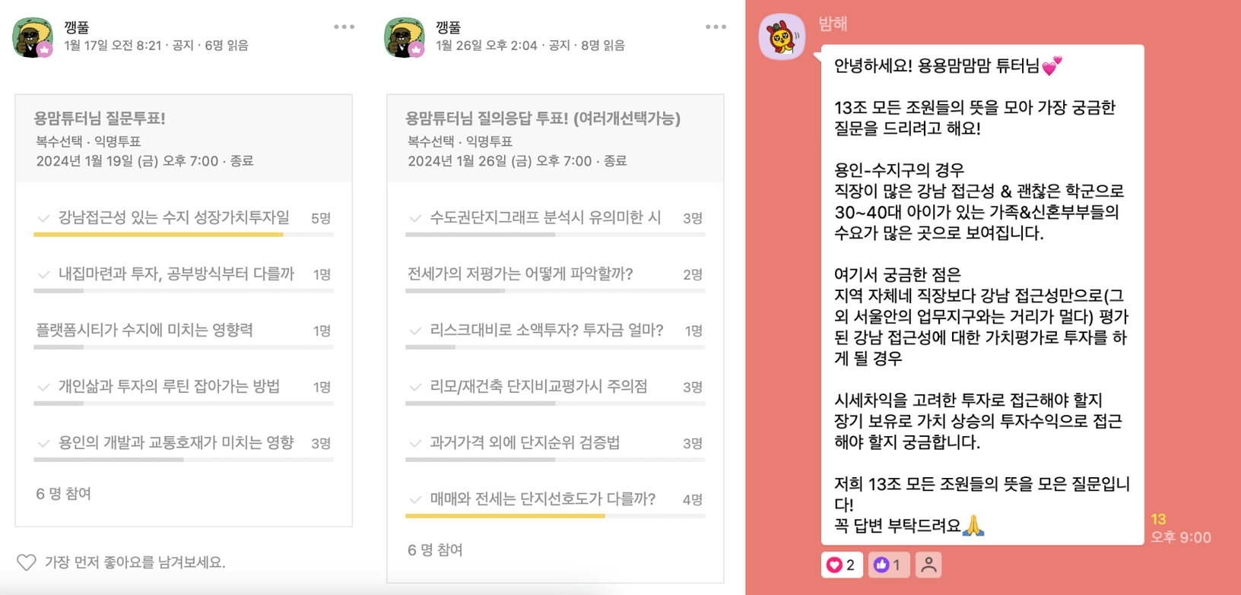Viewport: 1241px width, 595px height.
Task: Open the 밤해 profile avatar
Action: 782,36
